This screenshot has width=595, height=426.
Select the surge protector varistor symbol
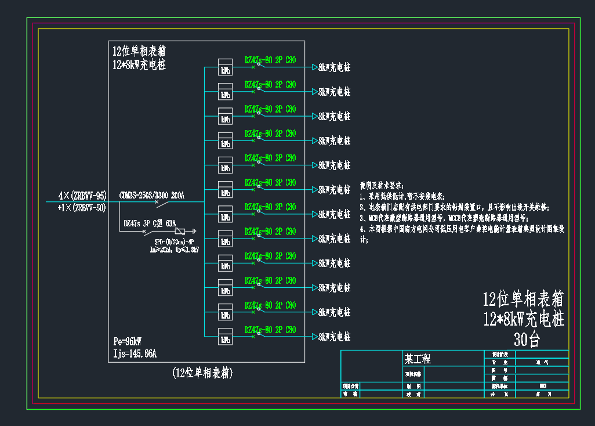(x=180, y=231)
